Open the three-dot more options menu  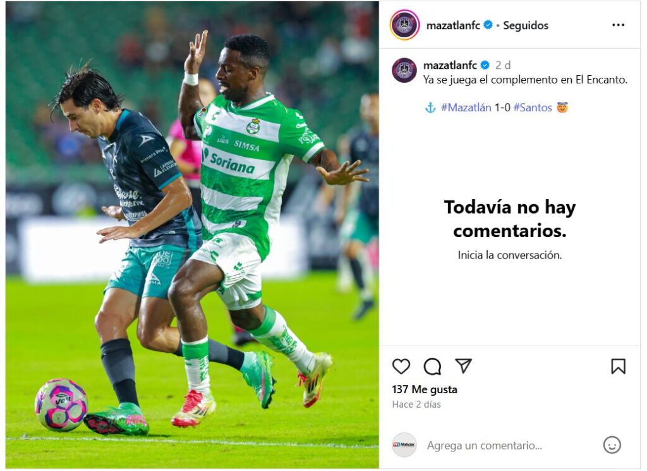click(x=618, y=25)
